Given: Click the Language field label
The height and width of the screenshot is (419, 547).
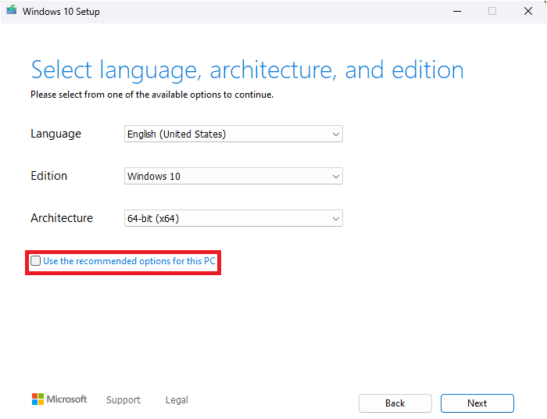Looking at the screenshot, I should (55, 134).
